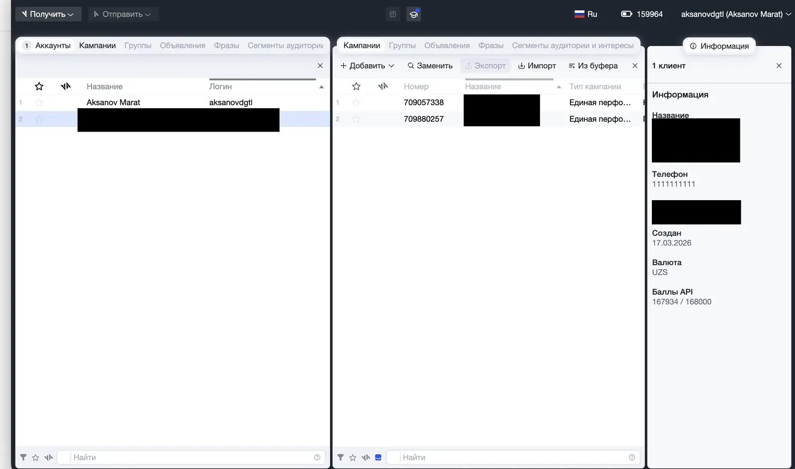The width and height of the screenshot is (795, 469).
Task: Close the campaigns panel toolbar
Action: tap(635, 66)
